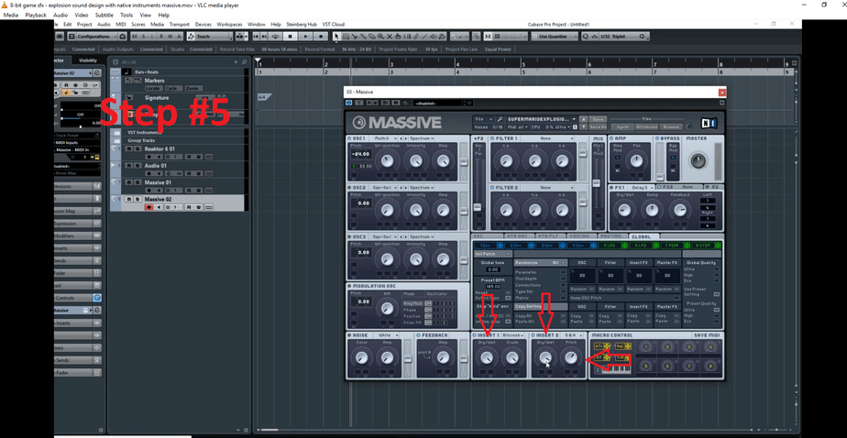Toggle OSC1 on/off LED
This screenshot has height=438, width=847.
pyautogui.click(x=349, y=138)
